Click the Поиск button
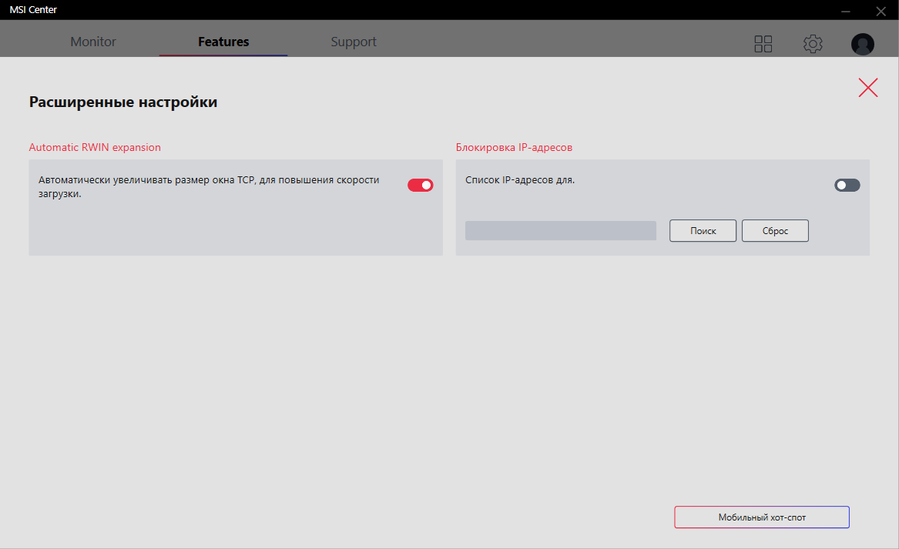The width and height of the screenshot is (899, 549). pyautogui.click(x=703, y=230)
